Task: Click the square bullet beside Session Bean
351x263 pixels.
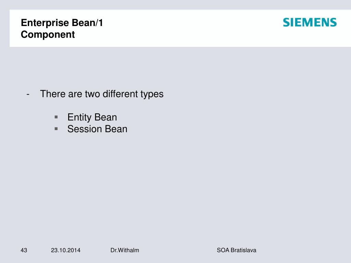Action: pos(56,129)
